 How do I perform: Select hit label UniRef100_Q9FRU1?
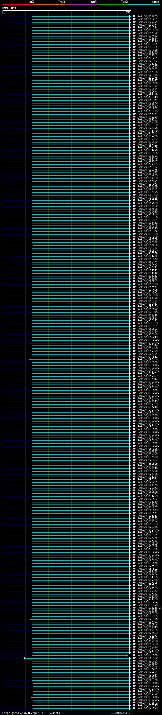pos(145,281)
